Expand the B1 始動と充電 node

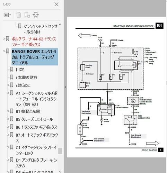8,111
